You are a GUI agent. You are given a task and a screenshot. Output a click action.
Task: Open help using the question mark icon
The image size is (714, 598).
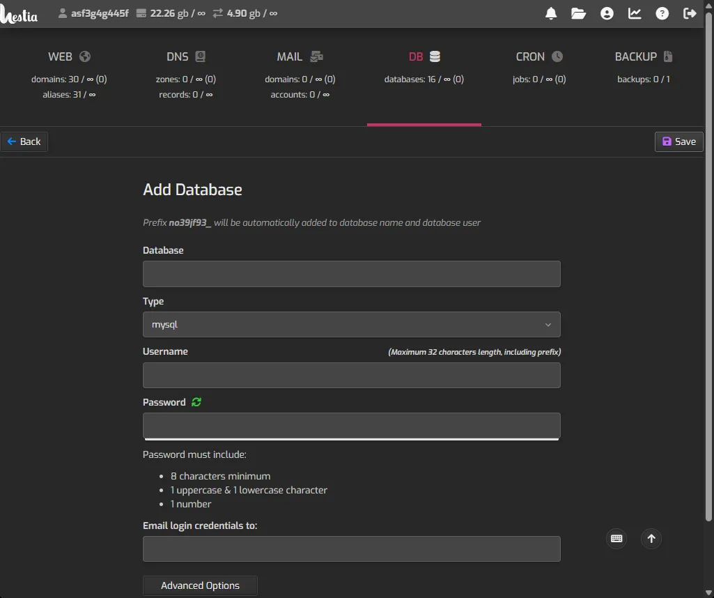[662, 13]
